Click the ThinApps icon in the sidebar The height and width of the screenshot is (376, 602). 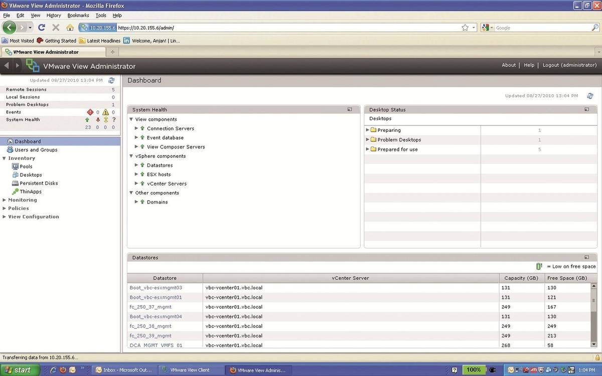(16, 192)
